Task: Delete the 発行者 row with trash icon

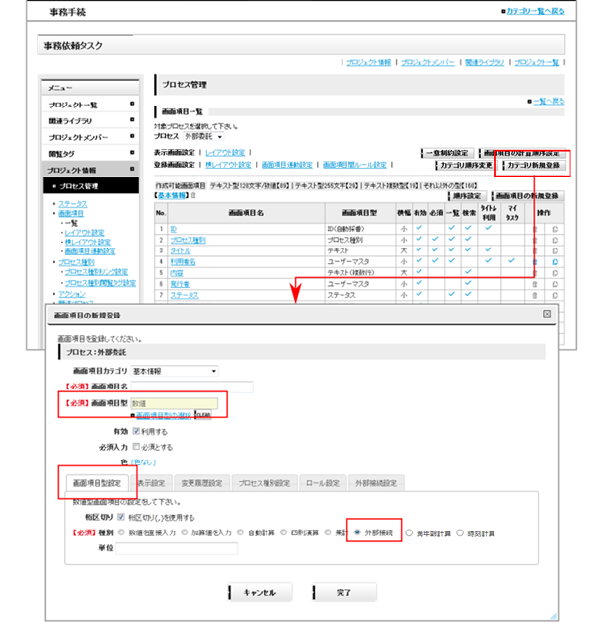Action: click(535, 284)
